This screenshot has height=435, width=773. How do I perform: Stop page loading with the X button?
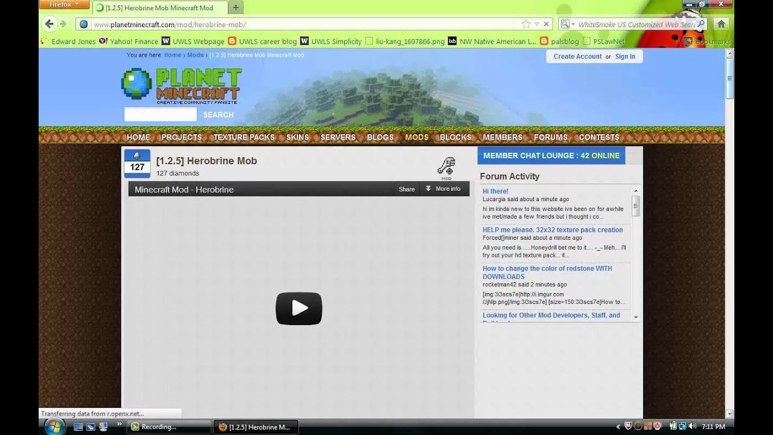pos(546,24)
